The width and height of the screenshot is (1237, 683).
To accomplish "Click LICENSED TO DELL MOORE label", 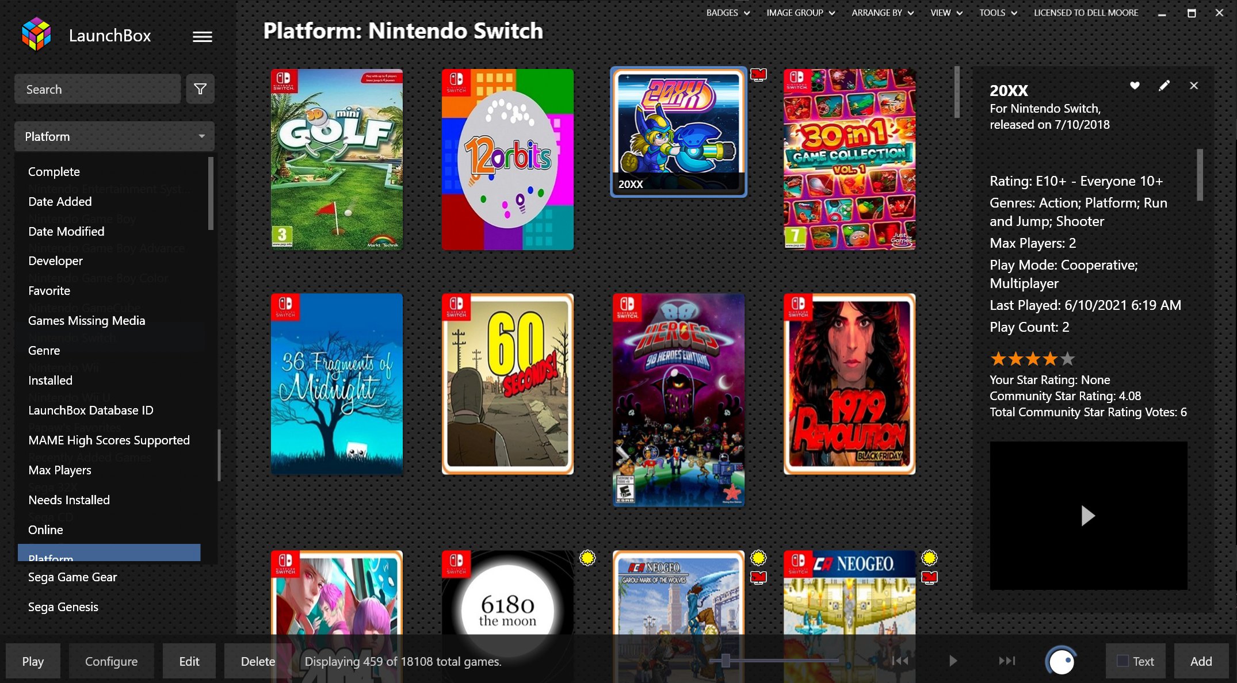I will coord(1086,13).
